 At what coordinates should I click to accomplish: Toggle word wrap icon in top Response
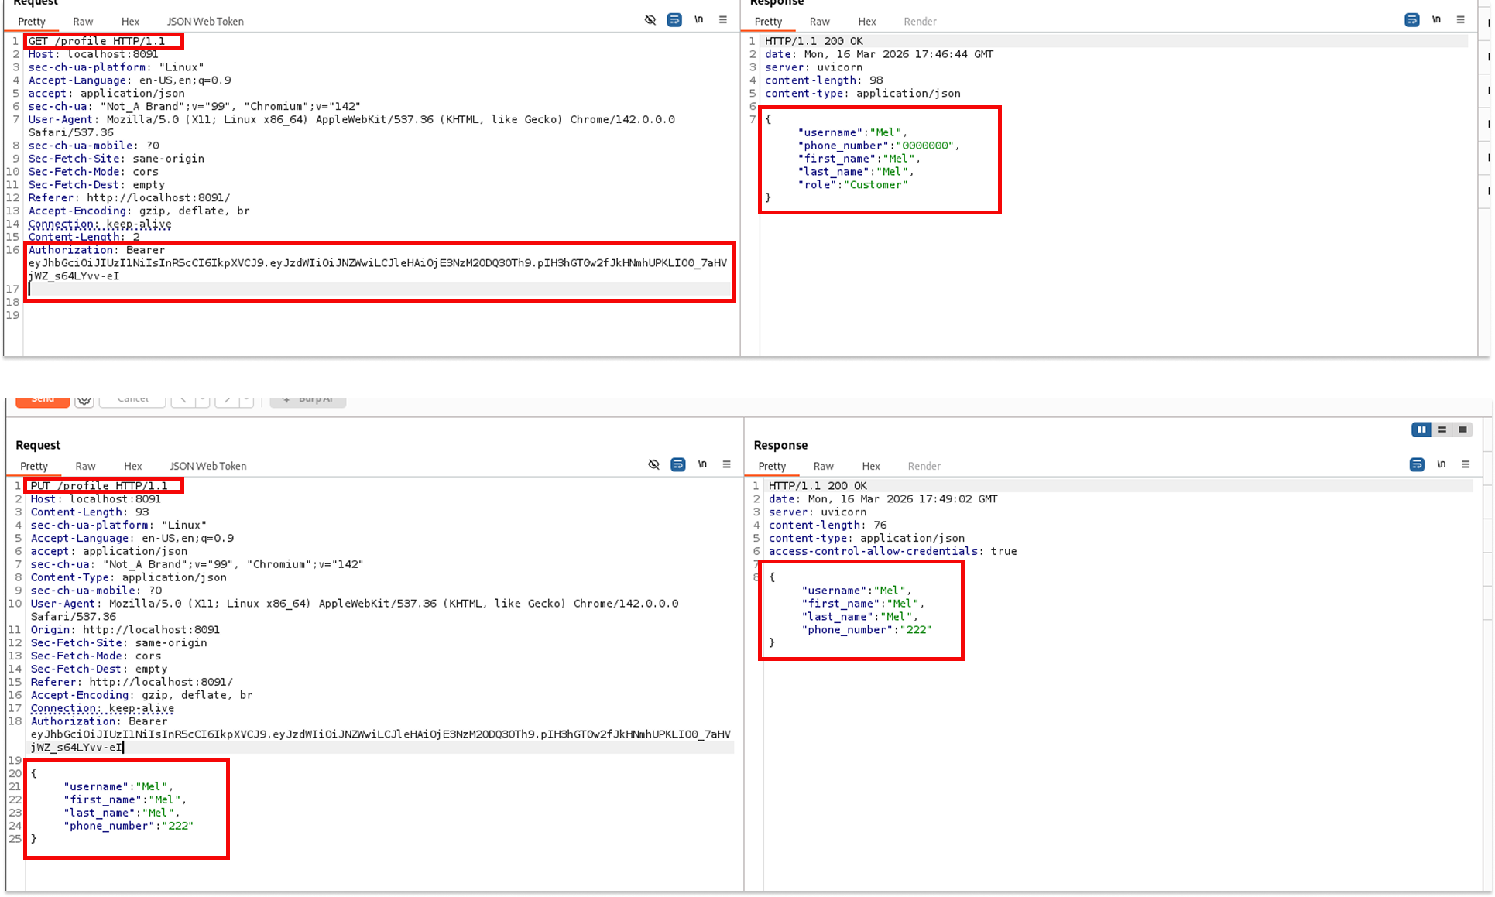click(1412, 20)
